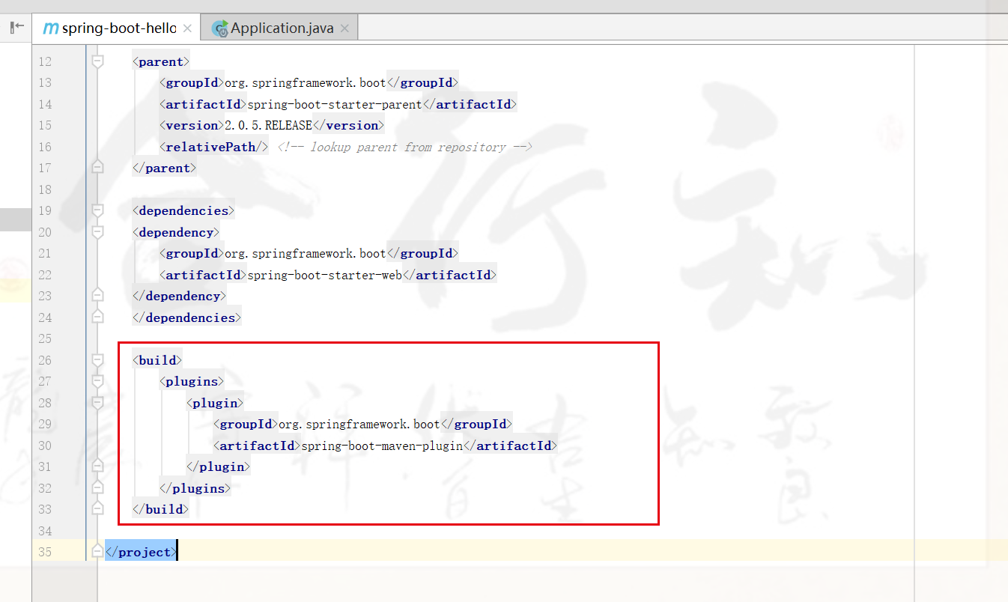Close the Application.java tab
The image size is (1008, 602).
point(344,28)
